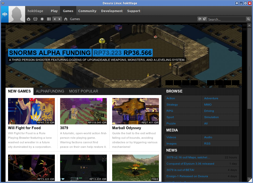Open the shopping basket cart icon
Image resolution: width=253 pixels, height=183 pixels.
click(35, 19)
